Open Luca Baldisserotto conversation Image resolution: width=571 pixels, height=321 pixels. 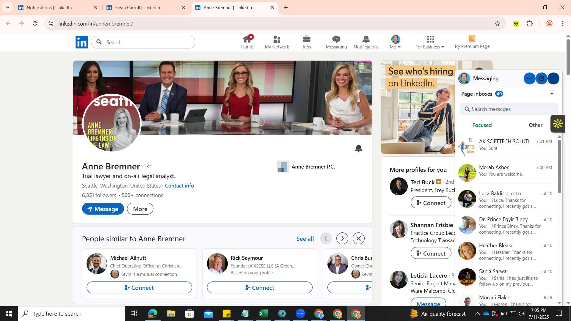(x=506, y=198)
